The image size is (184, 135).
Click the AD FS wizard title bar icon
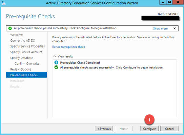(3, 3)
